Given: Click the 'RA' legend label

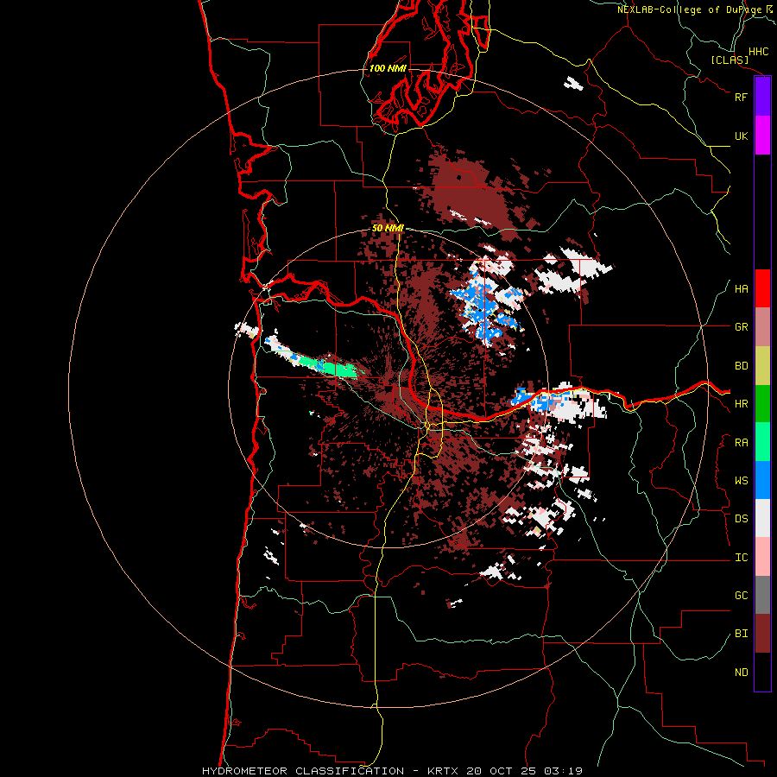Looking at the screenshot, I should 741,443.
